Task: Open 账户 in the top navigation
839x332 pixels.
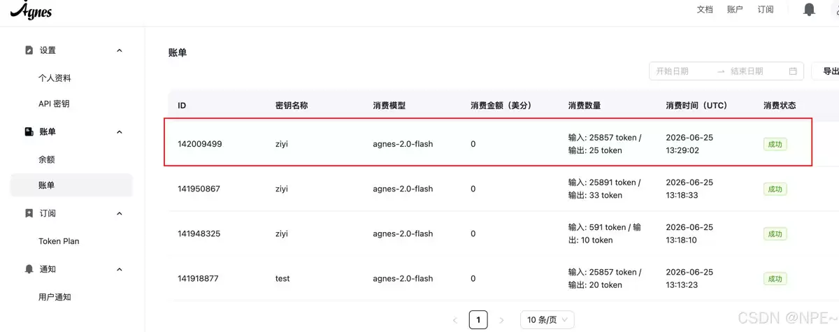Action: tap(735, 9)
